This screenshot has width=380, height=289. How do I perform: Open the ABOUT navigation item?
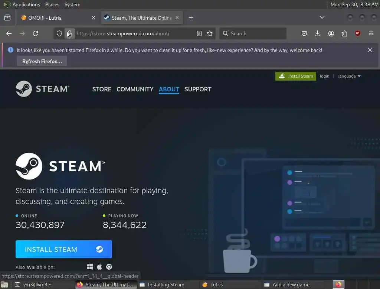pyautogui.click(x=169, y=89)
